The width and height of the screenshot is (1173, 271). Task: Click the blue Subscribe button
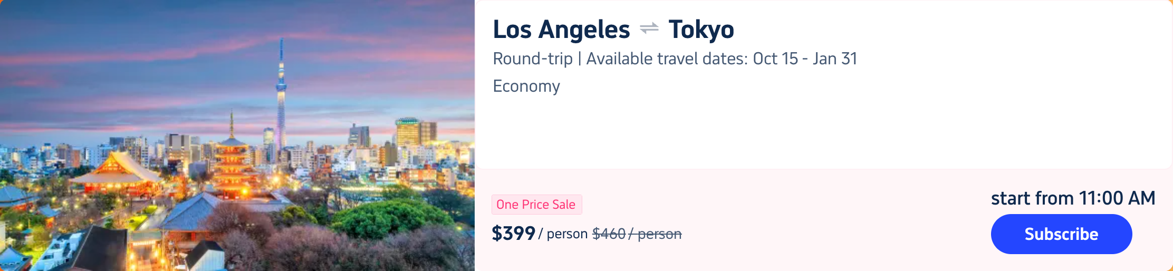pyautogui.click(x=1061, y=234)
